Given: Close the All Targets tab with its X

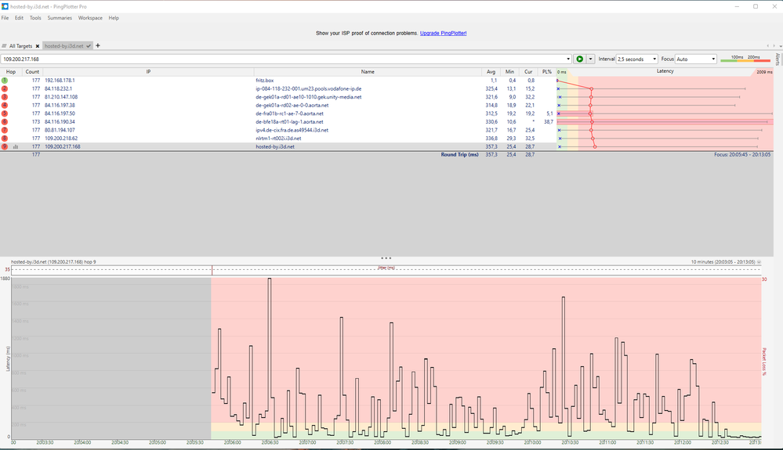Looking at the screenshot, I should click(x=38, y=46).
